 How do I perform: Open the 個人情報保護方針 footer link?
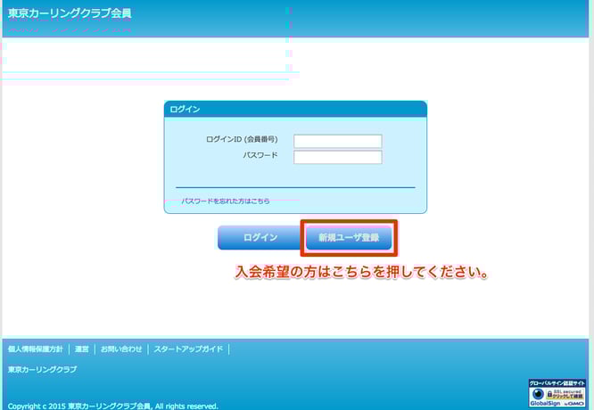click(36, 349)
